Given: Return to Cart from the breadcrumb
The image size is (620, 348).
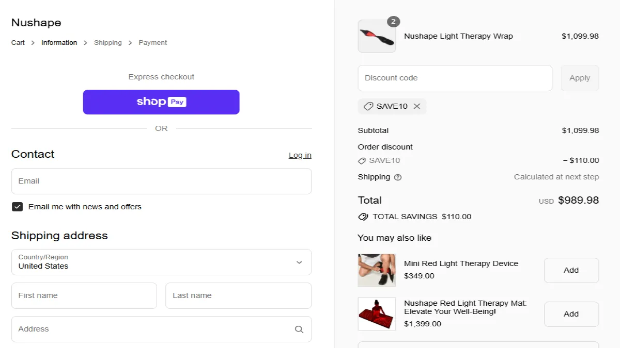Looking at the screenshot, I should tap(18, 42).
